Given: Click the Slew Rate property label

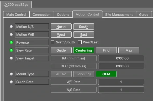Looking at the screenshot, I should 32,50.
